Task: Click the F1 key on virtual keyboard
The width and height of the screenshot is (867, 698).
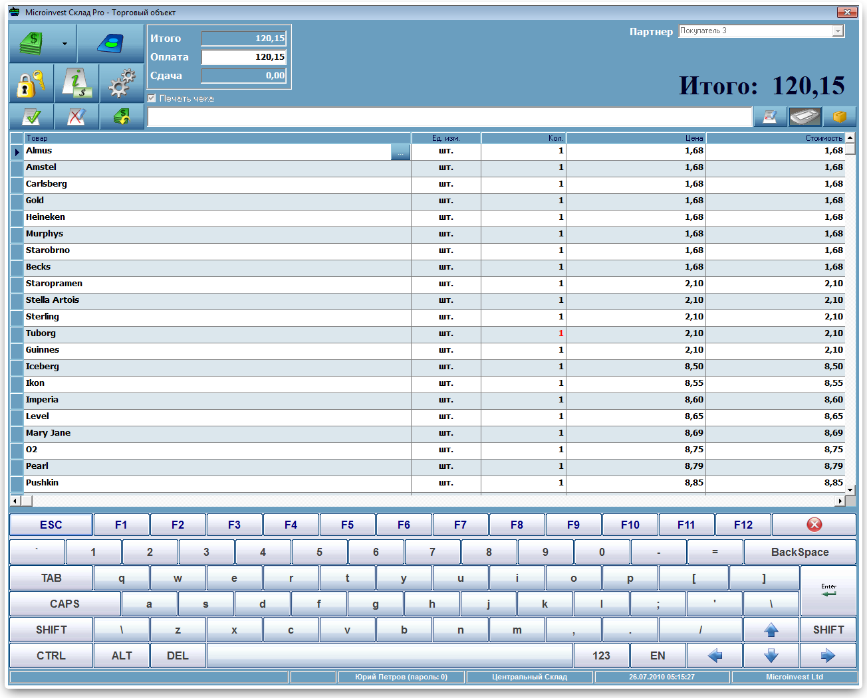Action: (121, 525)
